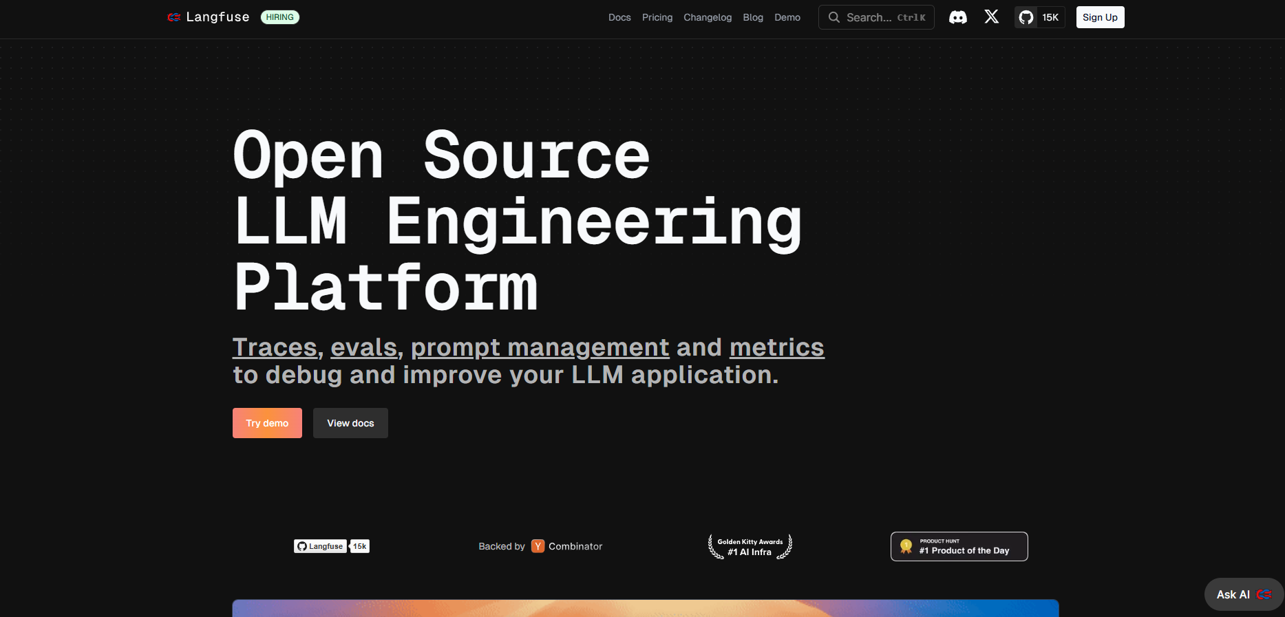Viewport: 1285px width, 617px height.
Task: Click the Y Combinator logo
Action: (538, 546)
